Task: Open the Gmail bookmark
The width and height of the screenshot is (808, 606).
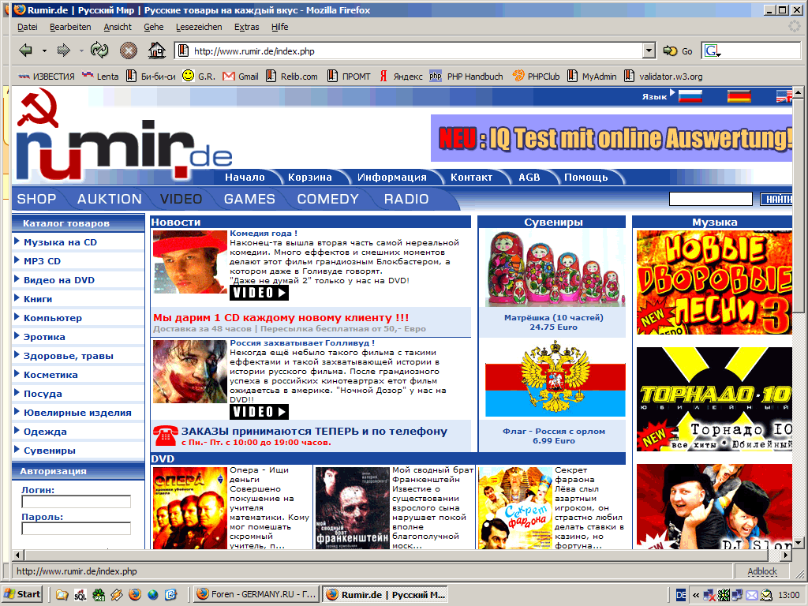Action: (x=241, y=77)
